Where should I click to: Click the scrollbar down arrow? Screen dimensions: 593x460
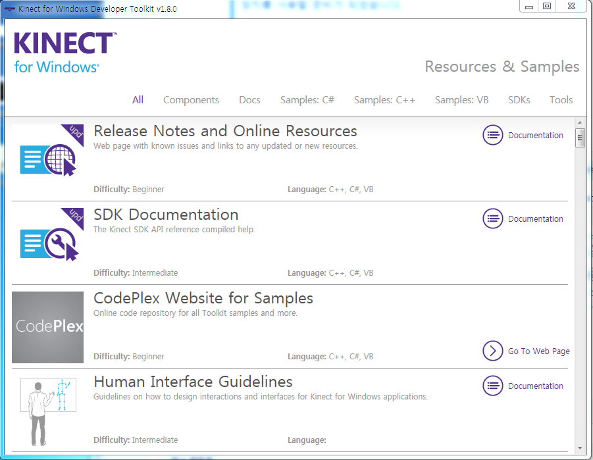(580, 448)
